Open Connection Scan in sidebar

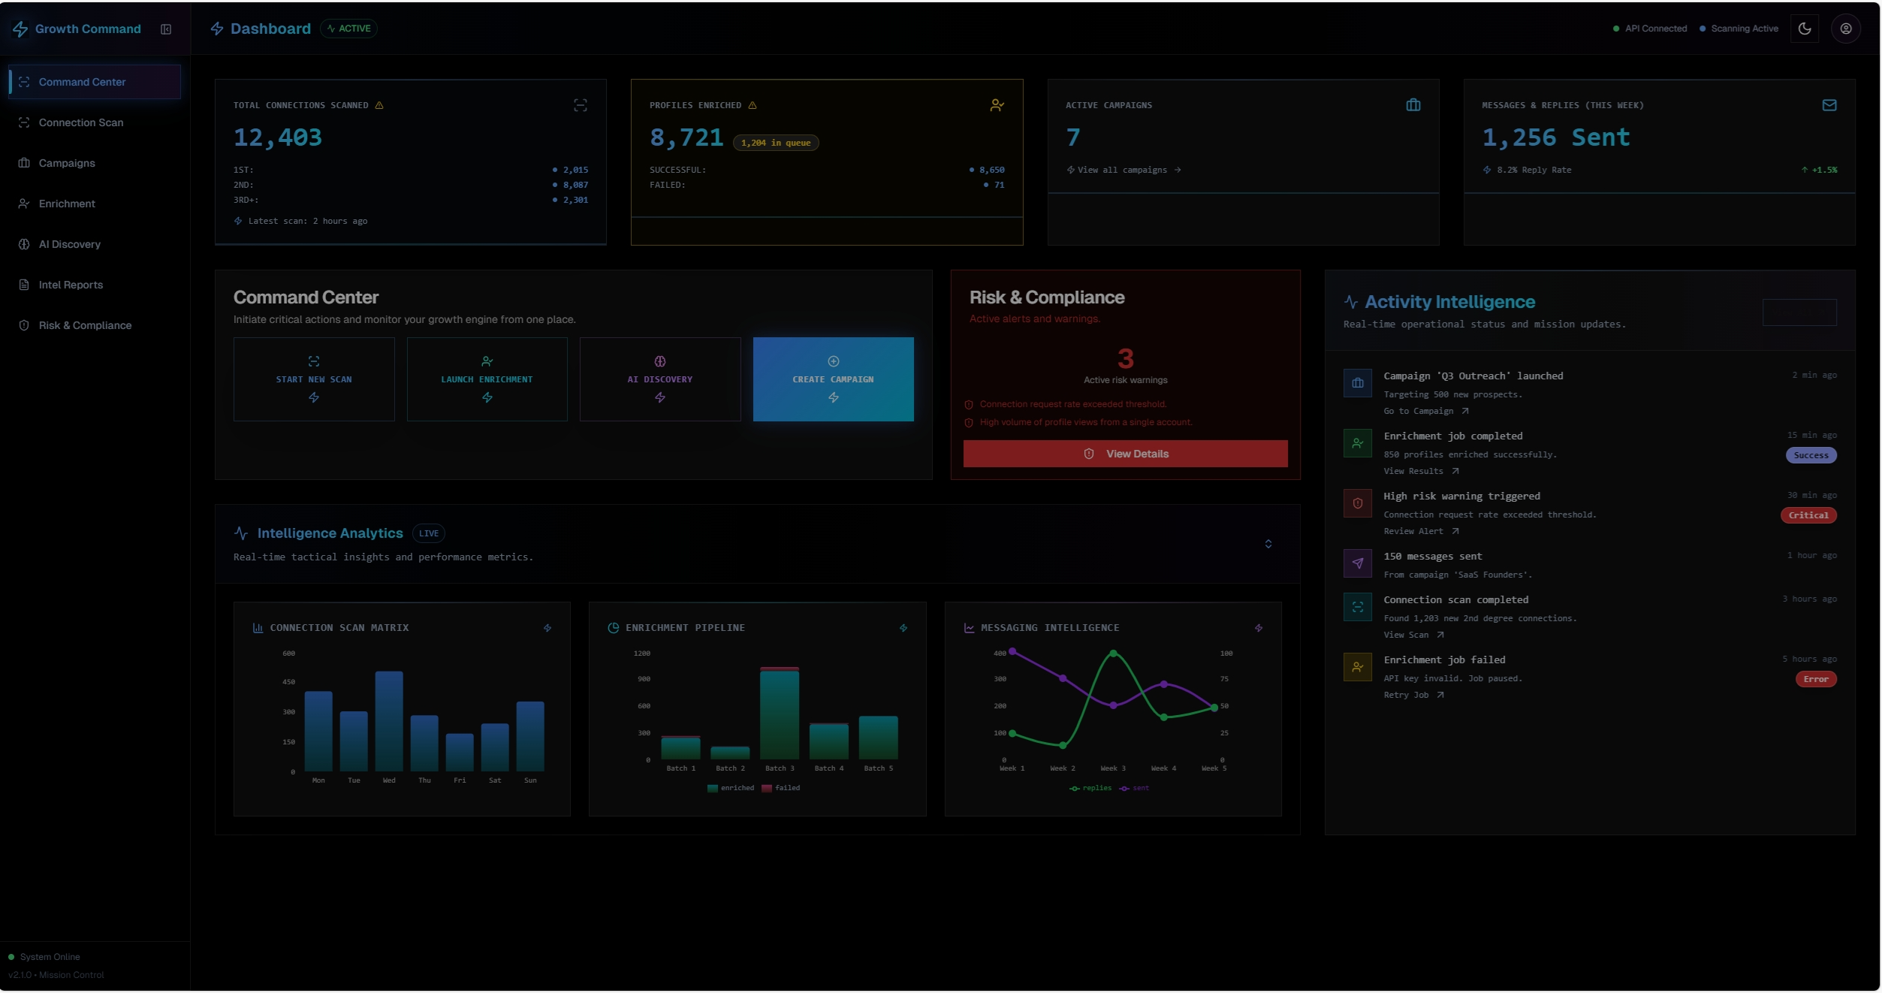tap(80, 122)
